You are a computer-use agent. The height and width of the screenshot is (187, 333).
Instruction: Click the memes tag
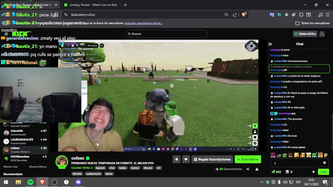[135, 168]
